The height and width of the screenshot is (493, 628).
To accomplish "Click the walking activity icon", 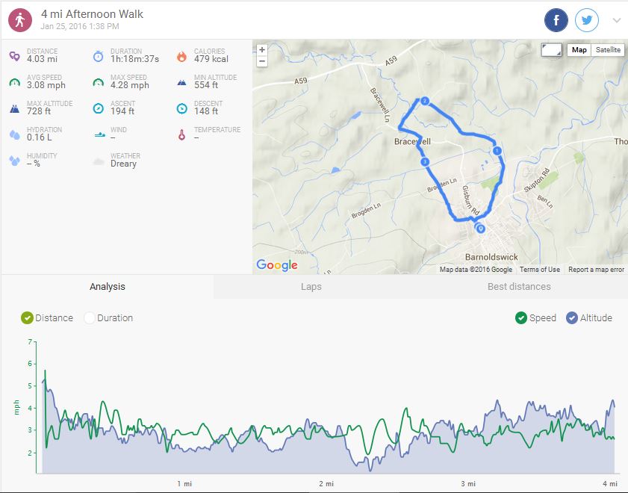I will (x=20, y=20).
